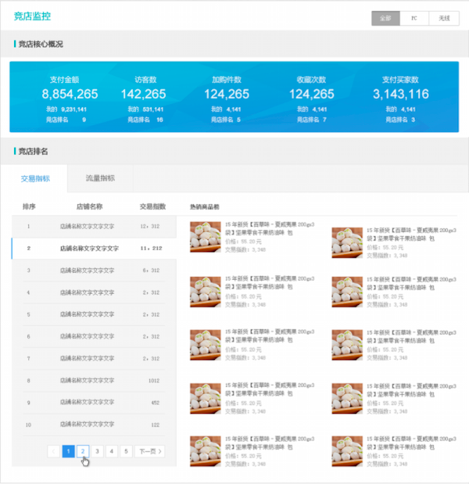This screenshot has width=469, height=484.
Task: Click the 收藏次数 metric value
Action: 312,94
